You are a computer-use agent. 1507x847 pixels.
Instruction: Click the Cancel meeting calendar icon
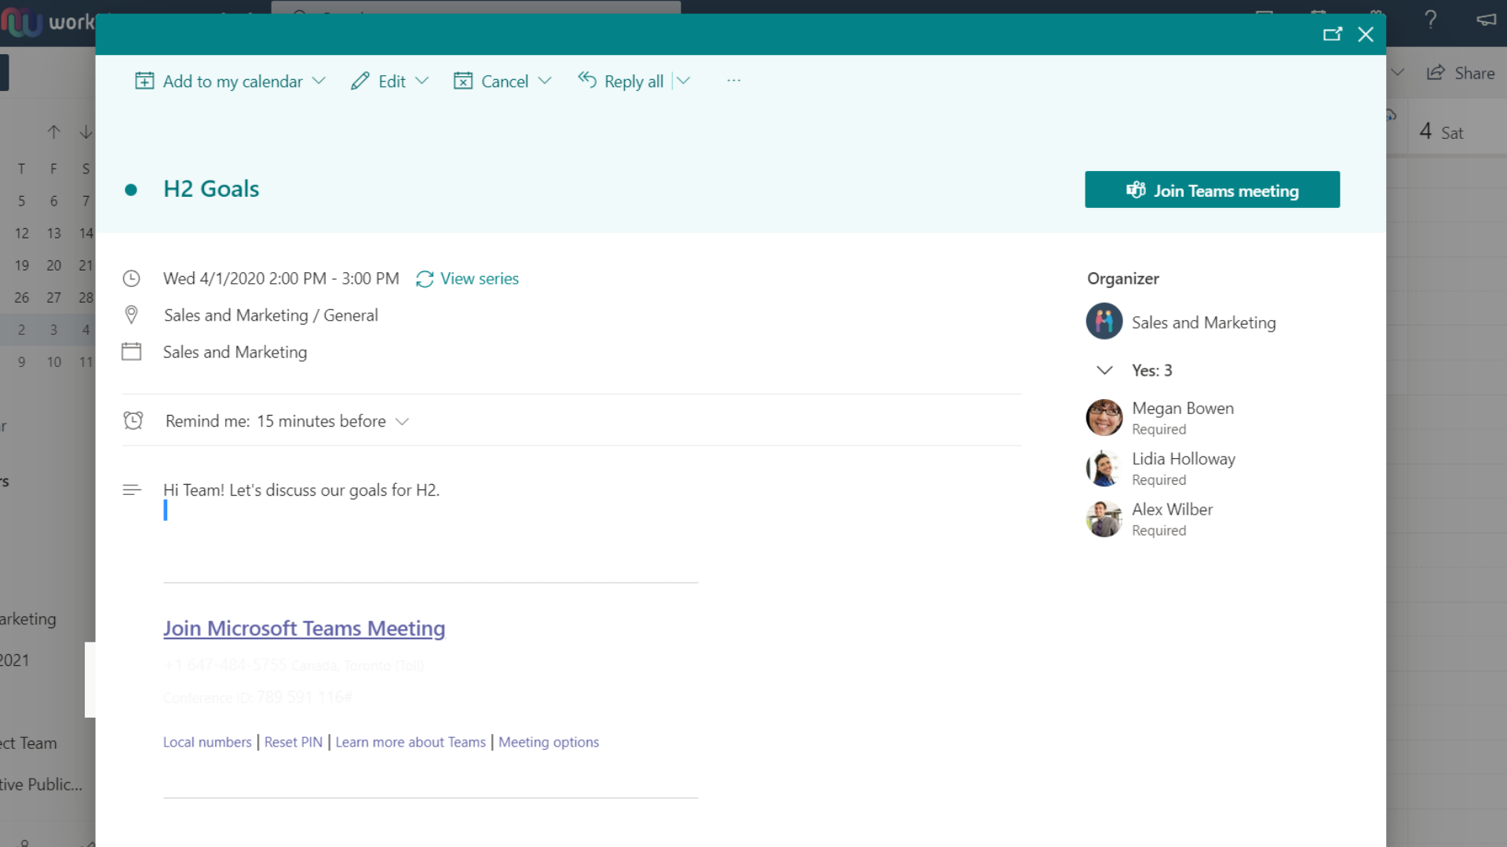click(463, 81)
